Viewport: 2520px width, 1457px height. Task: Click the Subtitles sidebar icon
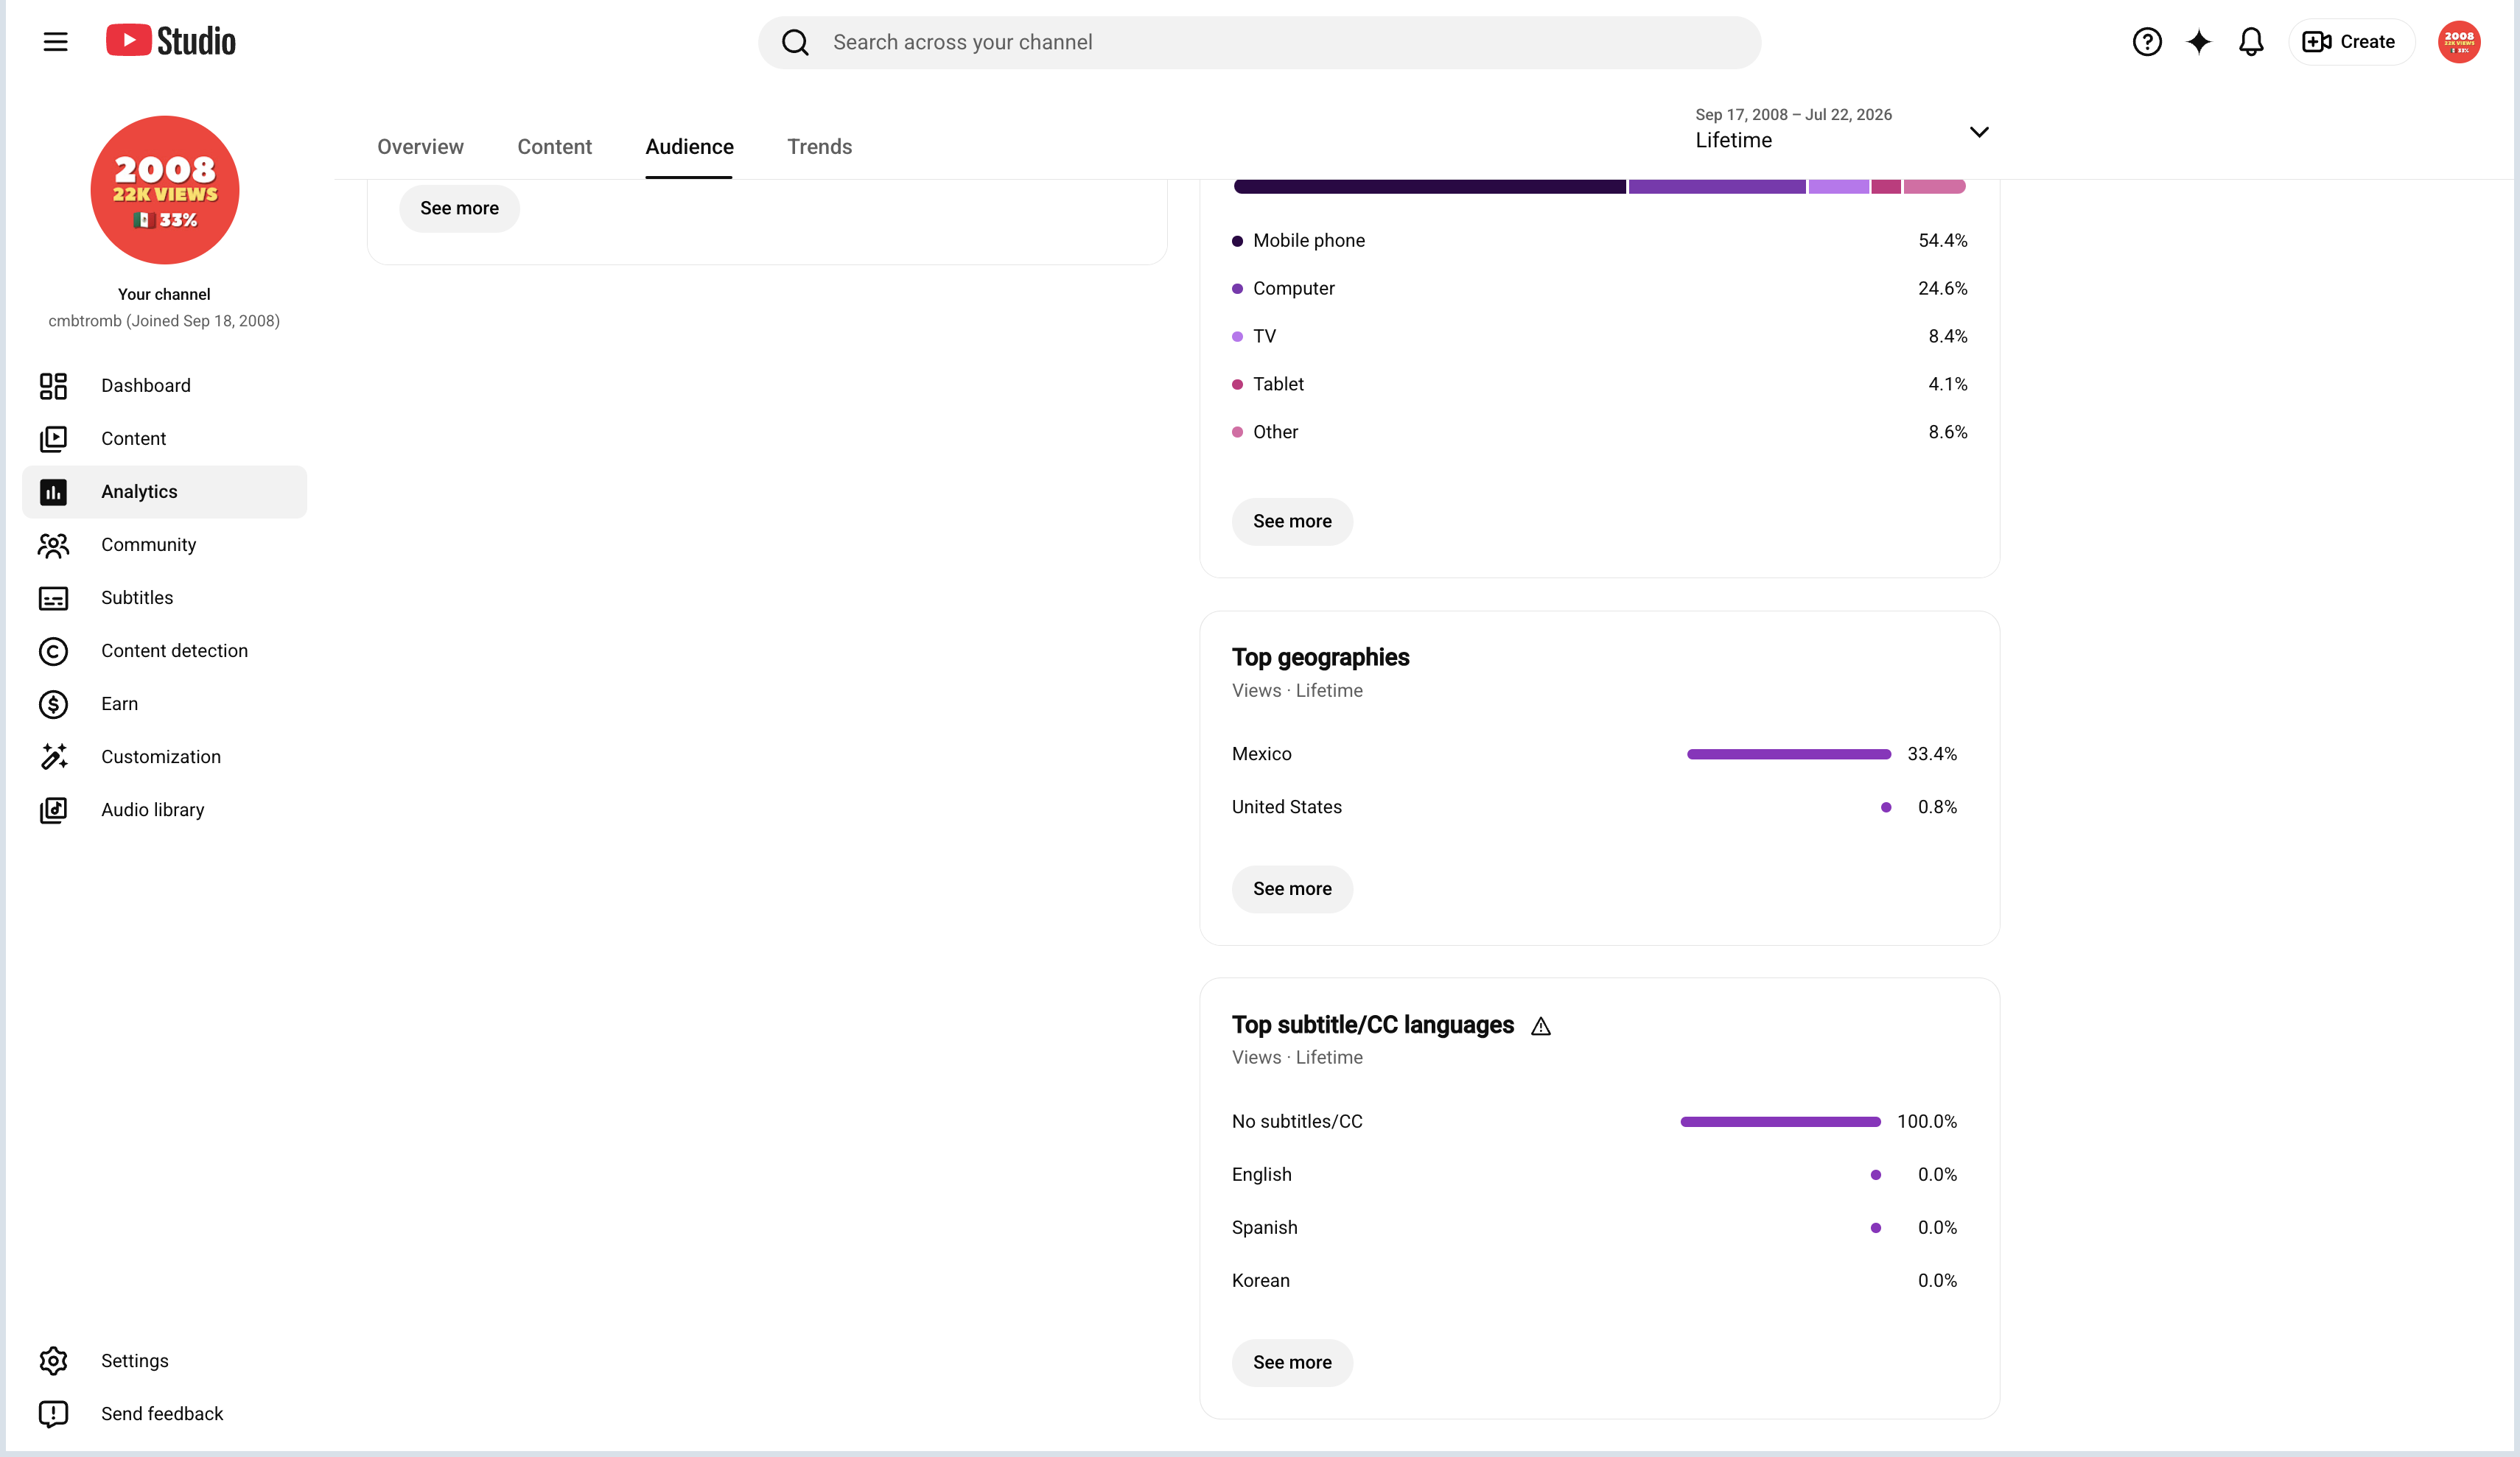coord(53,598)
